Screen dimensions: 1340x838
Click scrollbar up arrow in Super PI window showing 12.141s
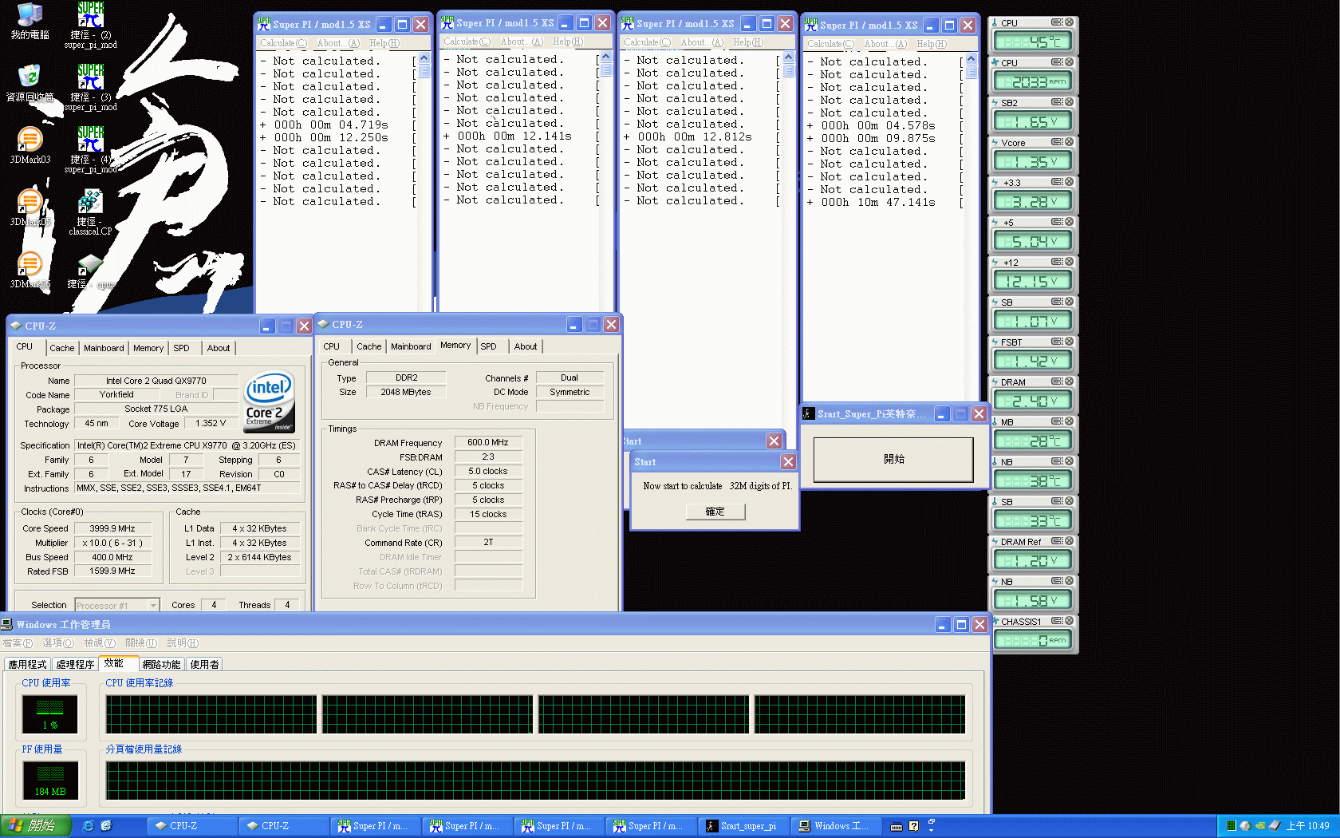pos(606,57)
